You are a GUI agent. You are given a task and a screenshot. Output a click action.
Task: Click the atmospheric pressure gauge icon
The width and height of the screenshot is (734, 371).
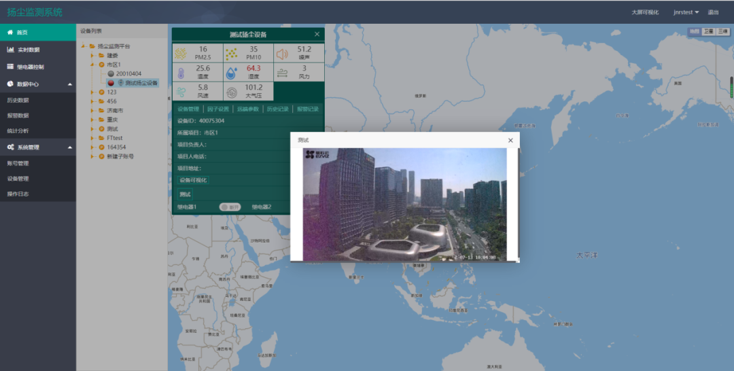(x=231, y=92)
